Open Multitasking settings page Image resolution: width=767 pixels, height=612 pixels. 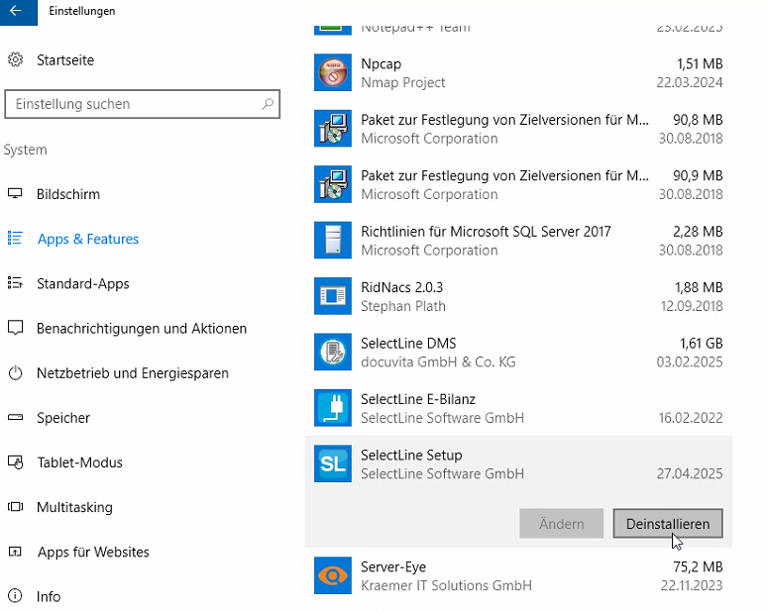click(x=74, y=507)
